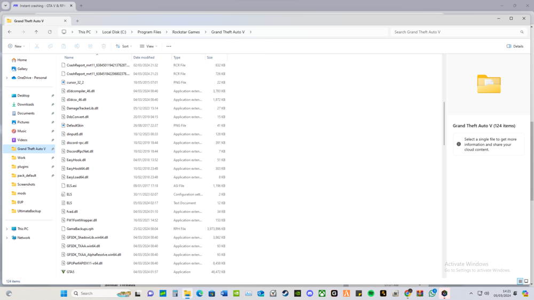Open Downloads in the navigation pane
534x300 pixels.
(26, 105)
